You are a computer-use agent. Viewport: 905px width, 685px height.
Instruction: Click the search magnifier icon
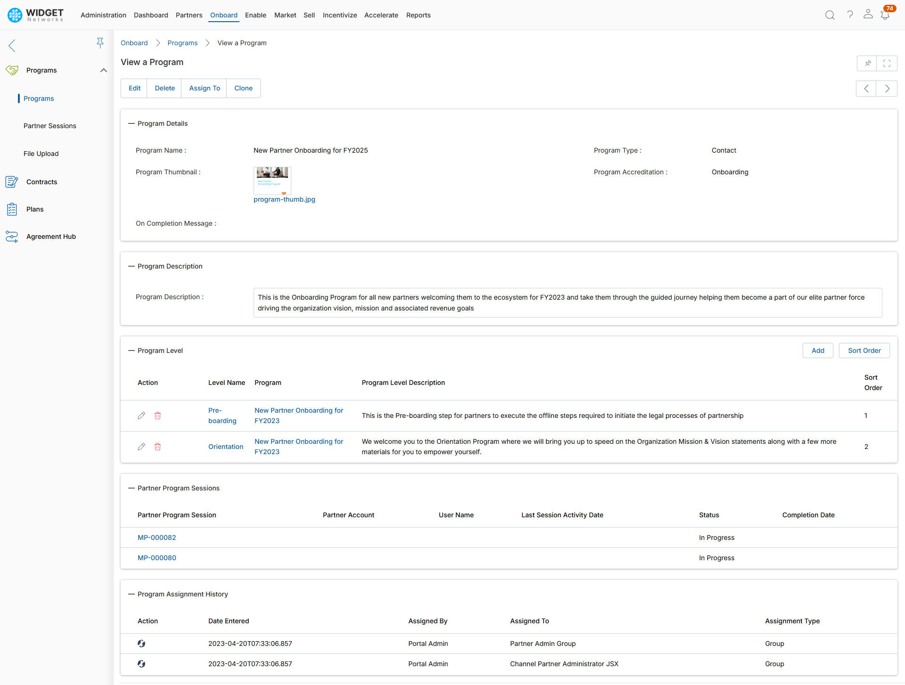coord(830,15)
